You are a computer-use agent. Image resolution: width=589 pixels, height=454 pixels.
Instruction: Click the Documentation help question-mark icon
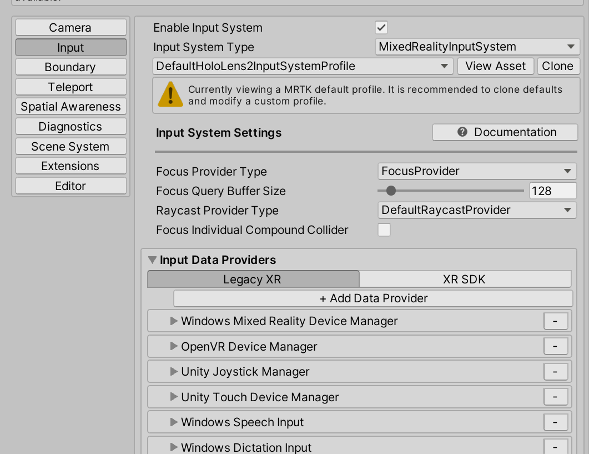pos(462,132)
